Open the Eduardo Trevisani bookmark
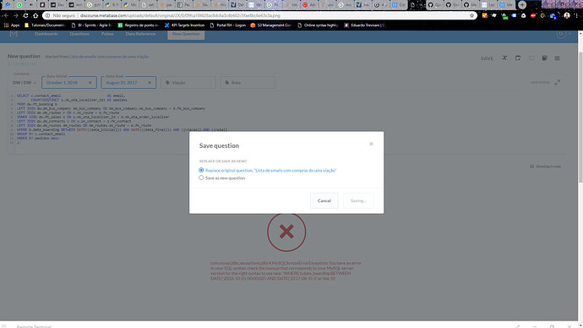The height and width of the screenshot is (328, 583). pos(365,25)
